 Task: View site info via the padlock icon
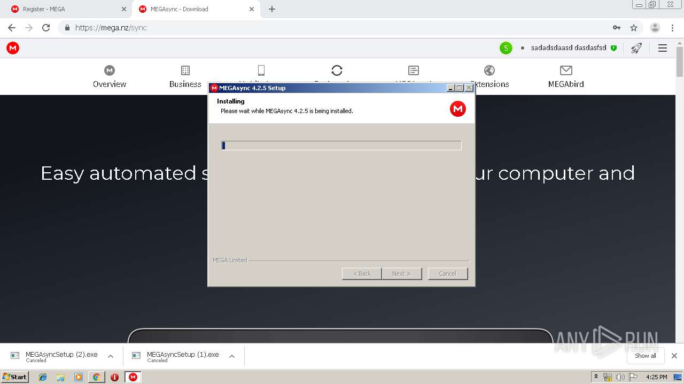(67, 28)
